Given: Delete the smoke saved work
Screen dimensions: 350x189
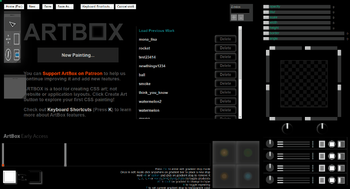Looking at the screenshot, I should pos(225,83).
